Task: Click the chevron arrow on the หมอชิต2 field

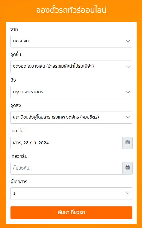Action: coord(128,117)
